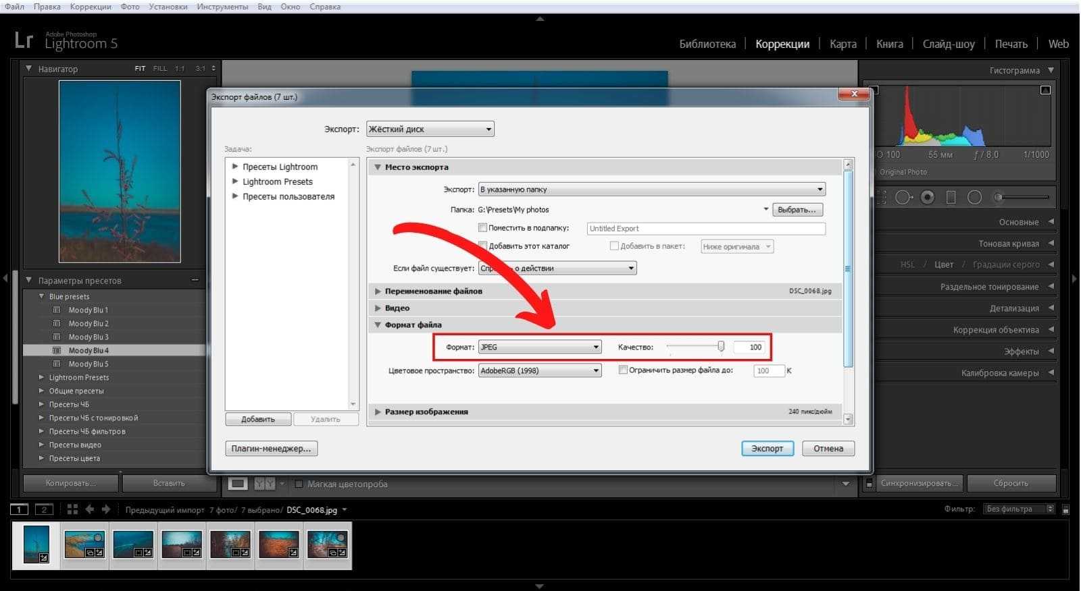Open 'Цветовое пространство' AdobeRGB dropdown
Screen dimensions: 1081x591
pos(539,370)
